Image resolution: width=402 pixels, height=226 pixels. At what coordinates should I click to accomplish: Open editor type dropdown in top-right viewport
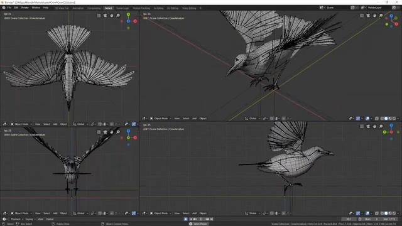point(144,119)
